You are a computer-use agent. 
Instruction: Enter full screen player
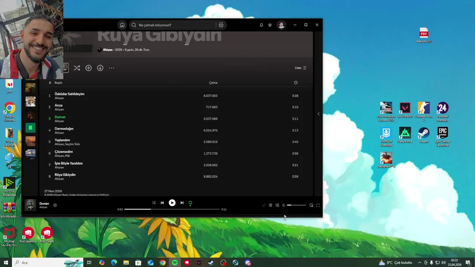(318, 205)
